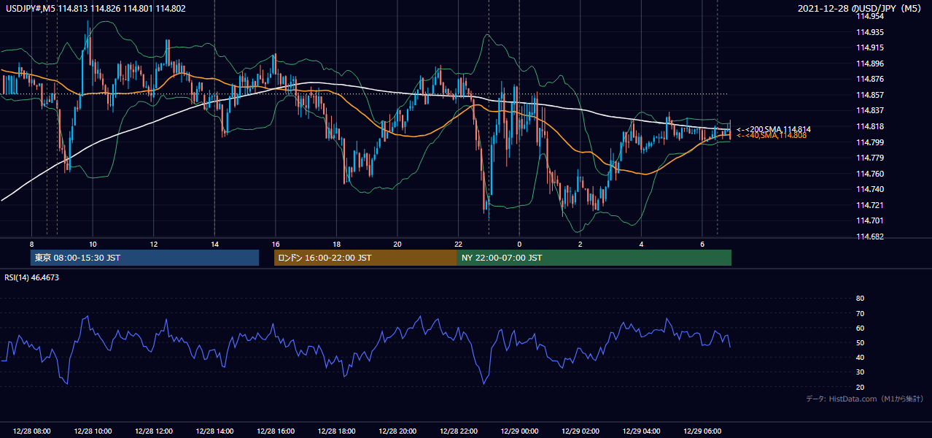
Task: Click price level 114.915 on axis
Action: pos(869,48)
